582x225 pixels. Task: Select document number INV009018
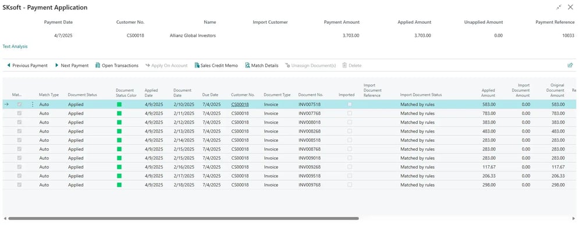(310, 158)
